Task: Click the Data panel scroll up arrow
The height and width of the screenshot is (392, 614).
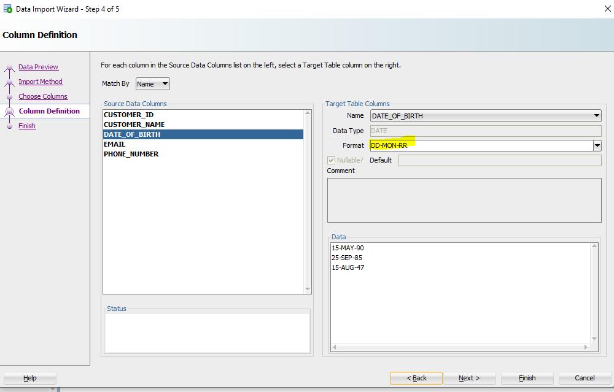Action: (x=594, y=246)
